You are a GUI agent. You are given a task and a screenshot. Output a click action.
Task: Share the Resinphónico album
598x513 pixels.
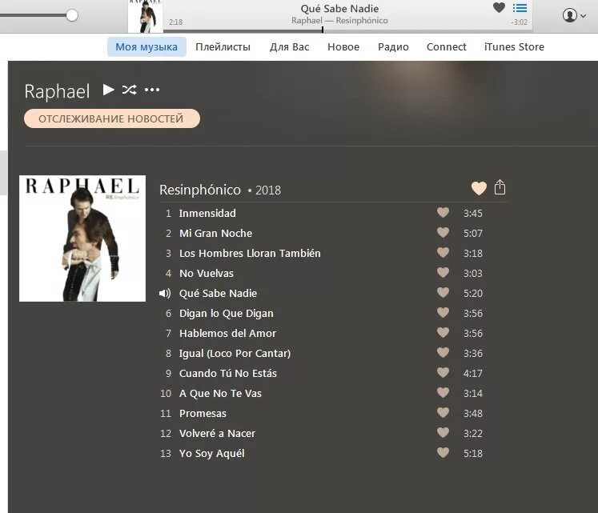(x=500, y=187)
